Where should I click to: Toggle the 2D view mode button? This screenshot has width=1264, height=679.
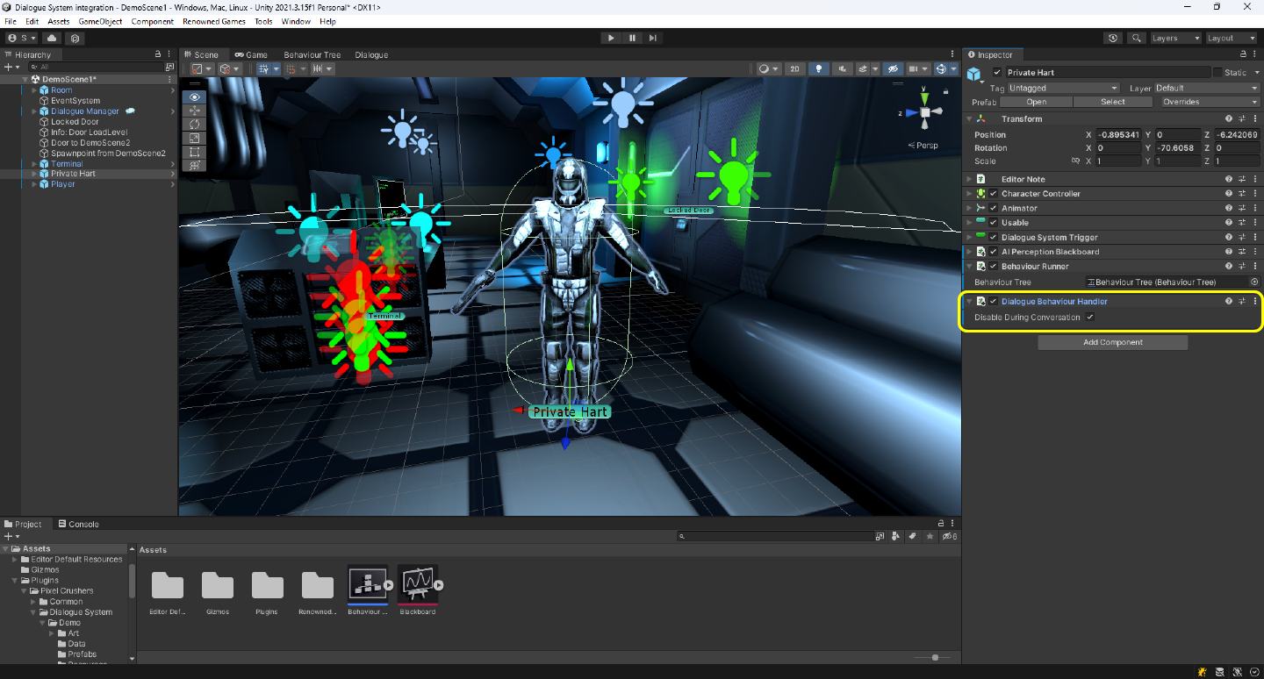(x=794, y=69)
